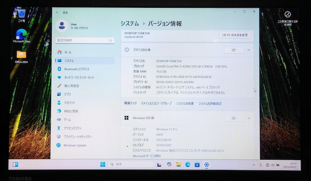Click the プライバシーとセキュリティ shield icon

[x=58, y=137]
